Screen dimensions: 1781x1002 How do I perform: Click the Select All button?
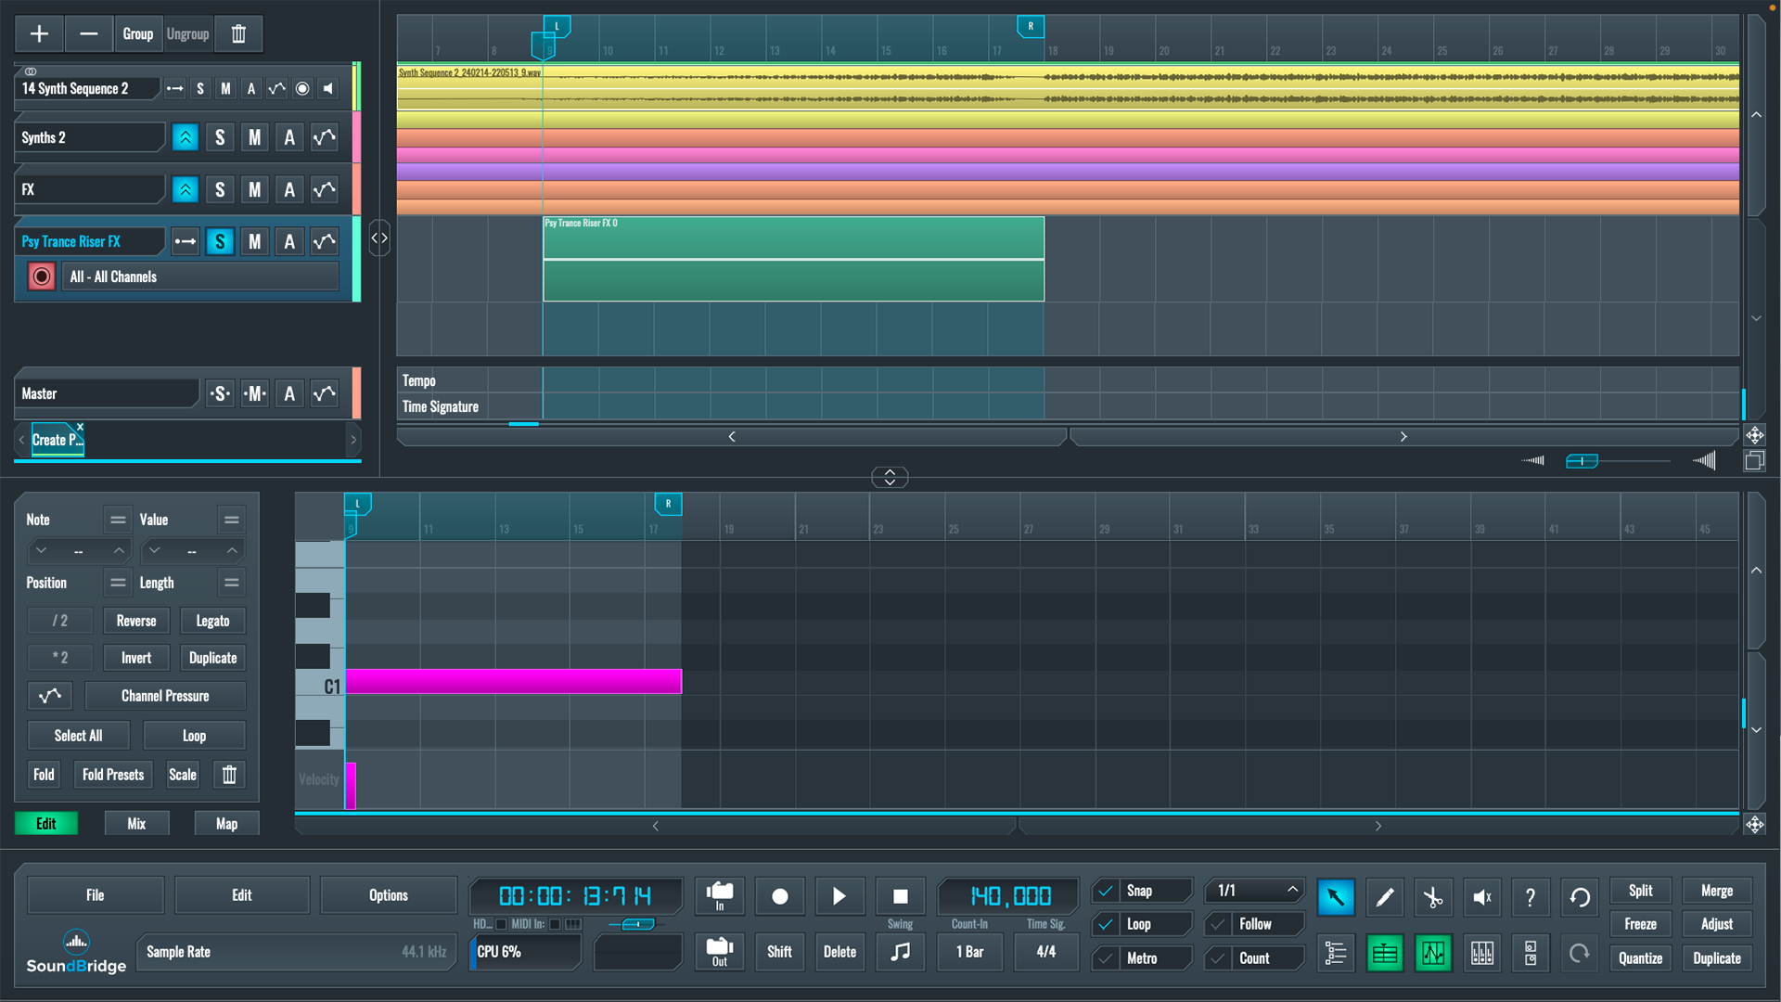pos(78,736)
